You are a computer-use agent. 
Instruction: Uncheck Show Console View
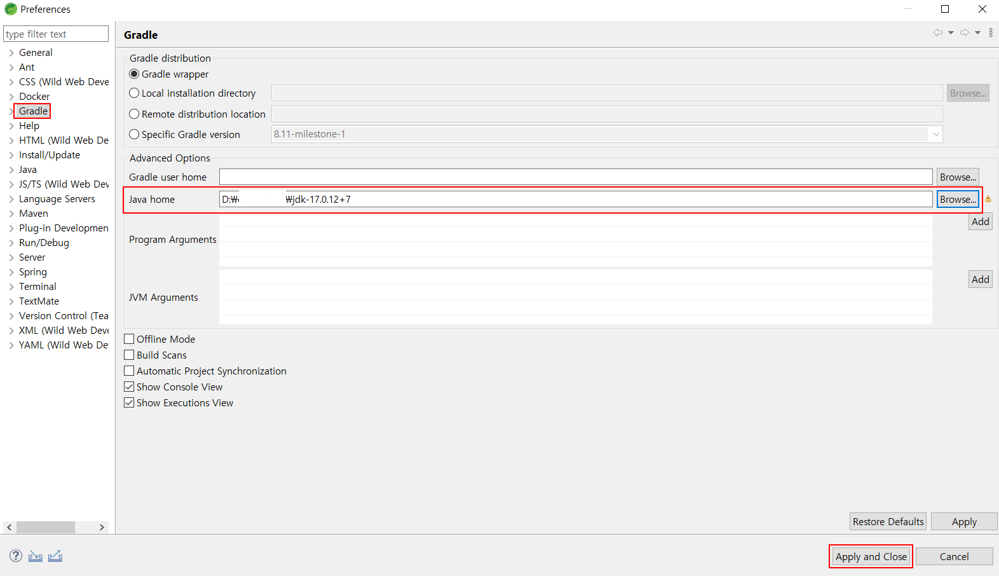[129, 387]
